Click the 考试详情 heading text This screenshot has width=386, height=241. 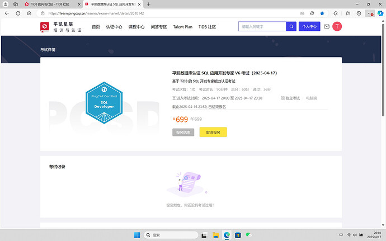pos(48,50)
